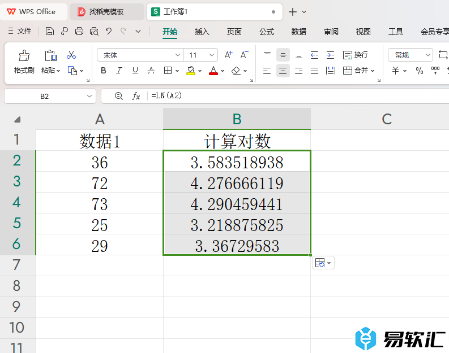
Task: Apply justified text alignment
Action: (314, 71)
